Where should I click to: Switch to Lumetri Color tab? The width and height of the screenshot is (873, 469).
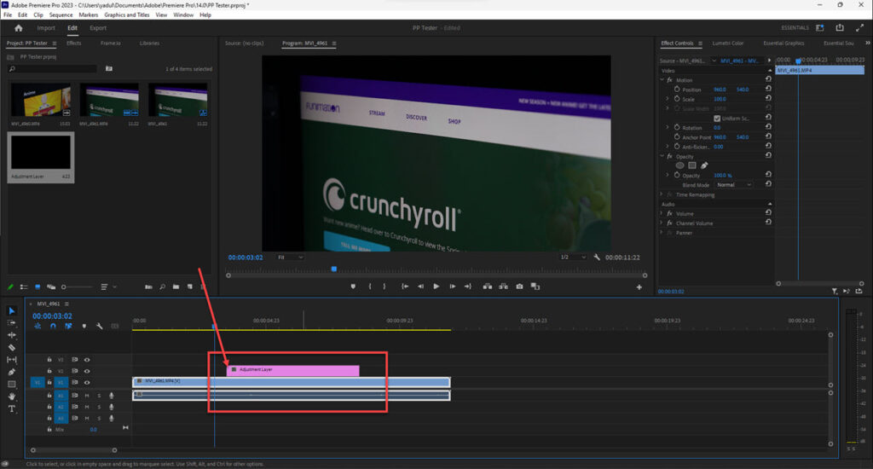728,43
